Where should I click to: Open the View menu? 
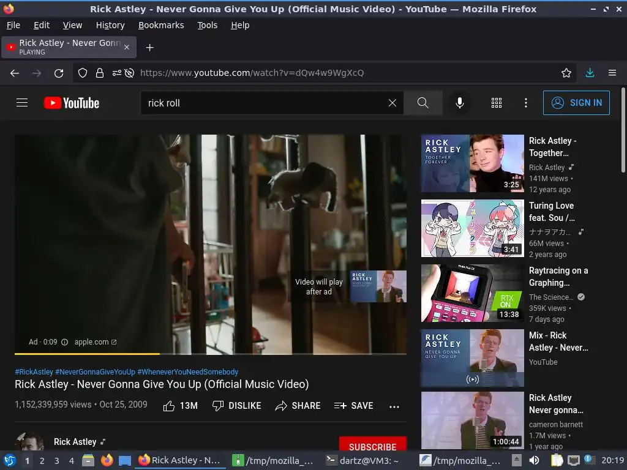tap(72, 25)
